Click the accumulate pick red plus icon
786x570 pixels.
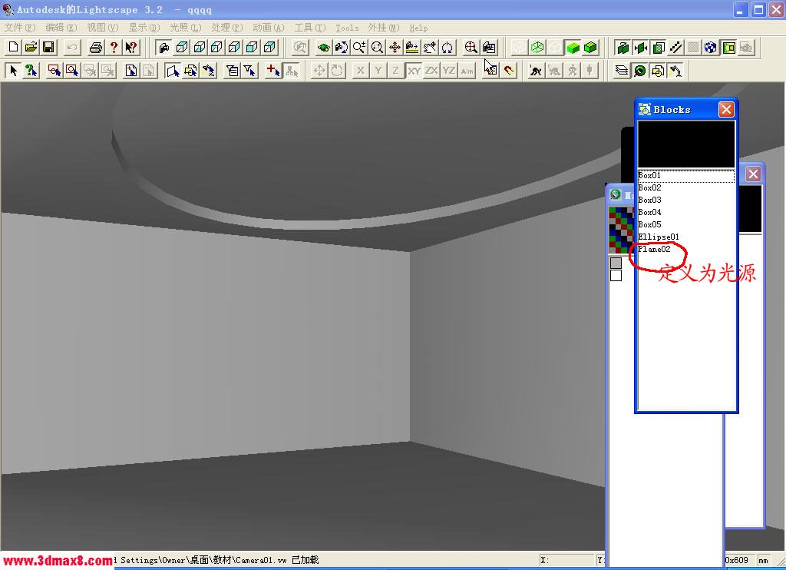[x=273, y=70]
